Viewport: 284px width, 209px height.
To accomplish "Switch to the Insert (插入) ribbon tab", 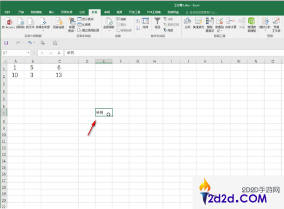I will click(x=52, y=12).
